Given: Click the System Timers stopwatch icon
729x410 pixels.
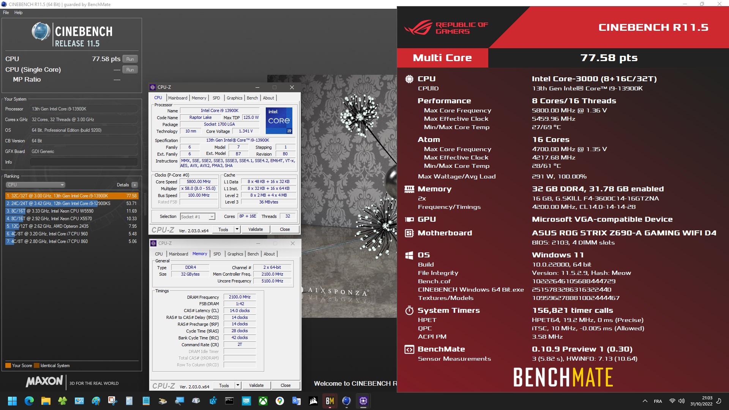Looking at the screenshot, I should click(409, 311).
